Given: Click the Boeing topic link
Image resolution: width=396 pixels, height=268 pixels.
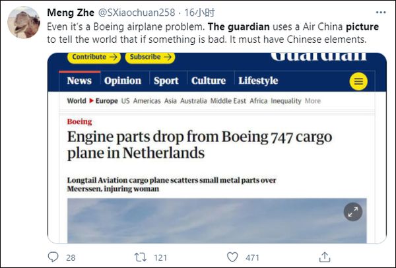Looking at the screenshot, I should point(79,122).
